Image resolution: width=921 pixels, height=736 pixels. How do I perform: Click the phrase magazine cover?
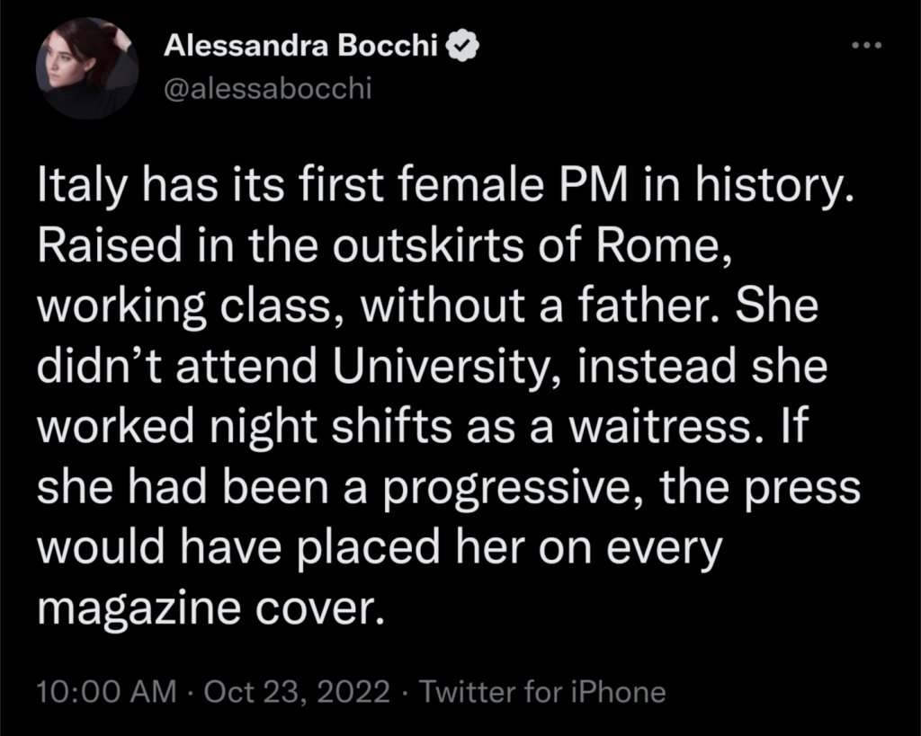point(205,611)
